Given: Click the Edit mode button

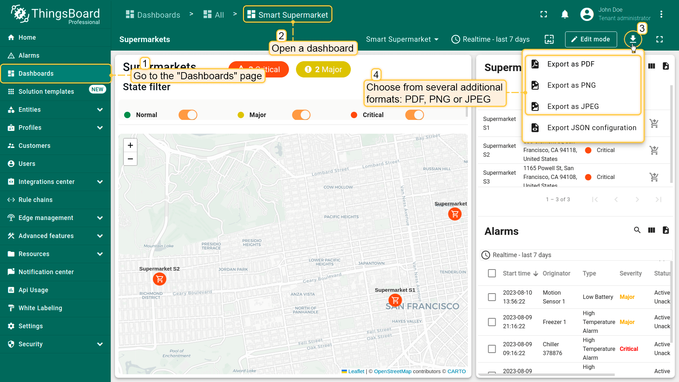Looking at the screenshot, I should pyautogui.click(x=591, y=39).
